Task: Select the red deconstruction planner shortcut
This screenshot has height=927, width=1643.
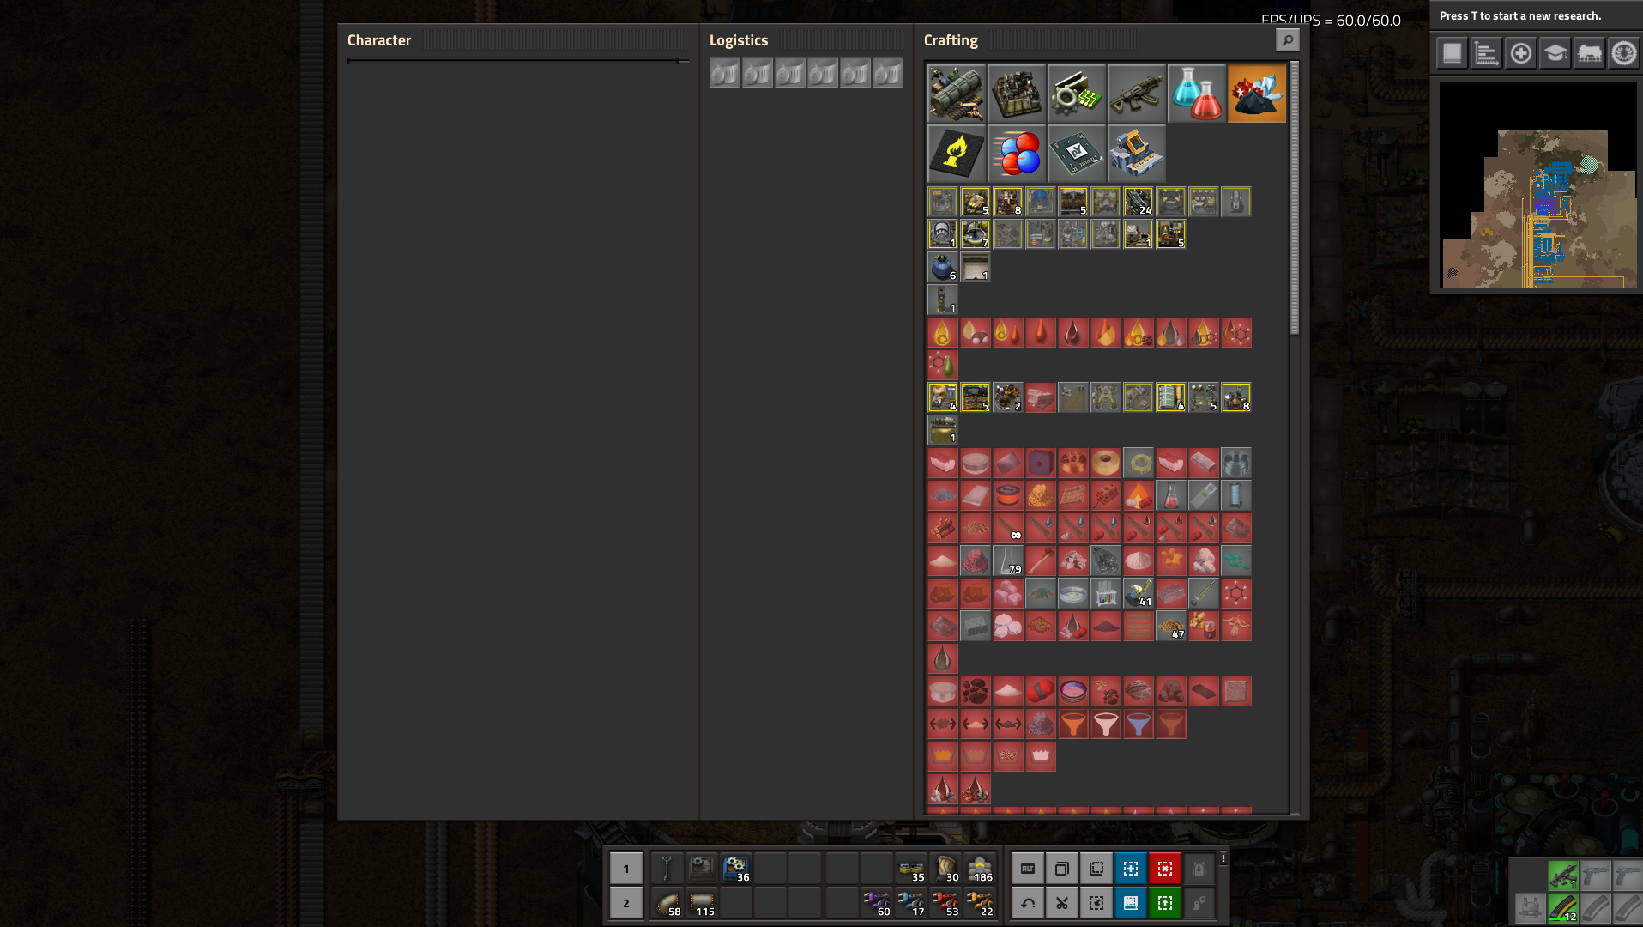Action: coord(1165,869)
